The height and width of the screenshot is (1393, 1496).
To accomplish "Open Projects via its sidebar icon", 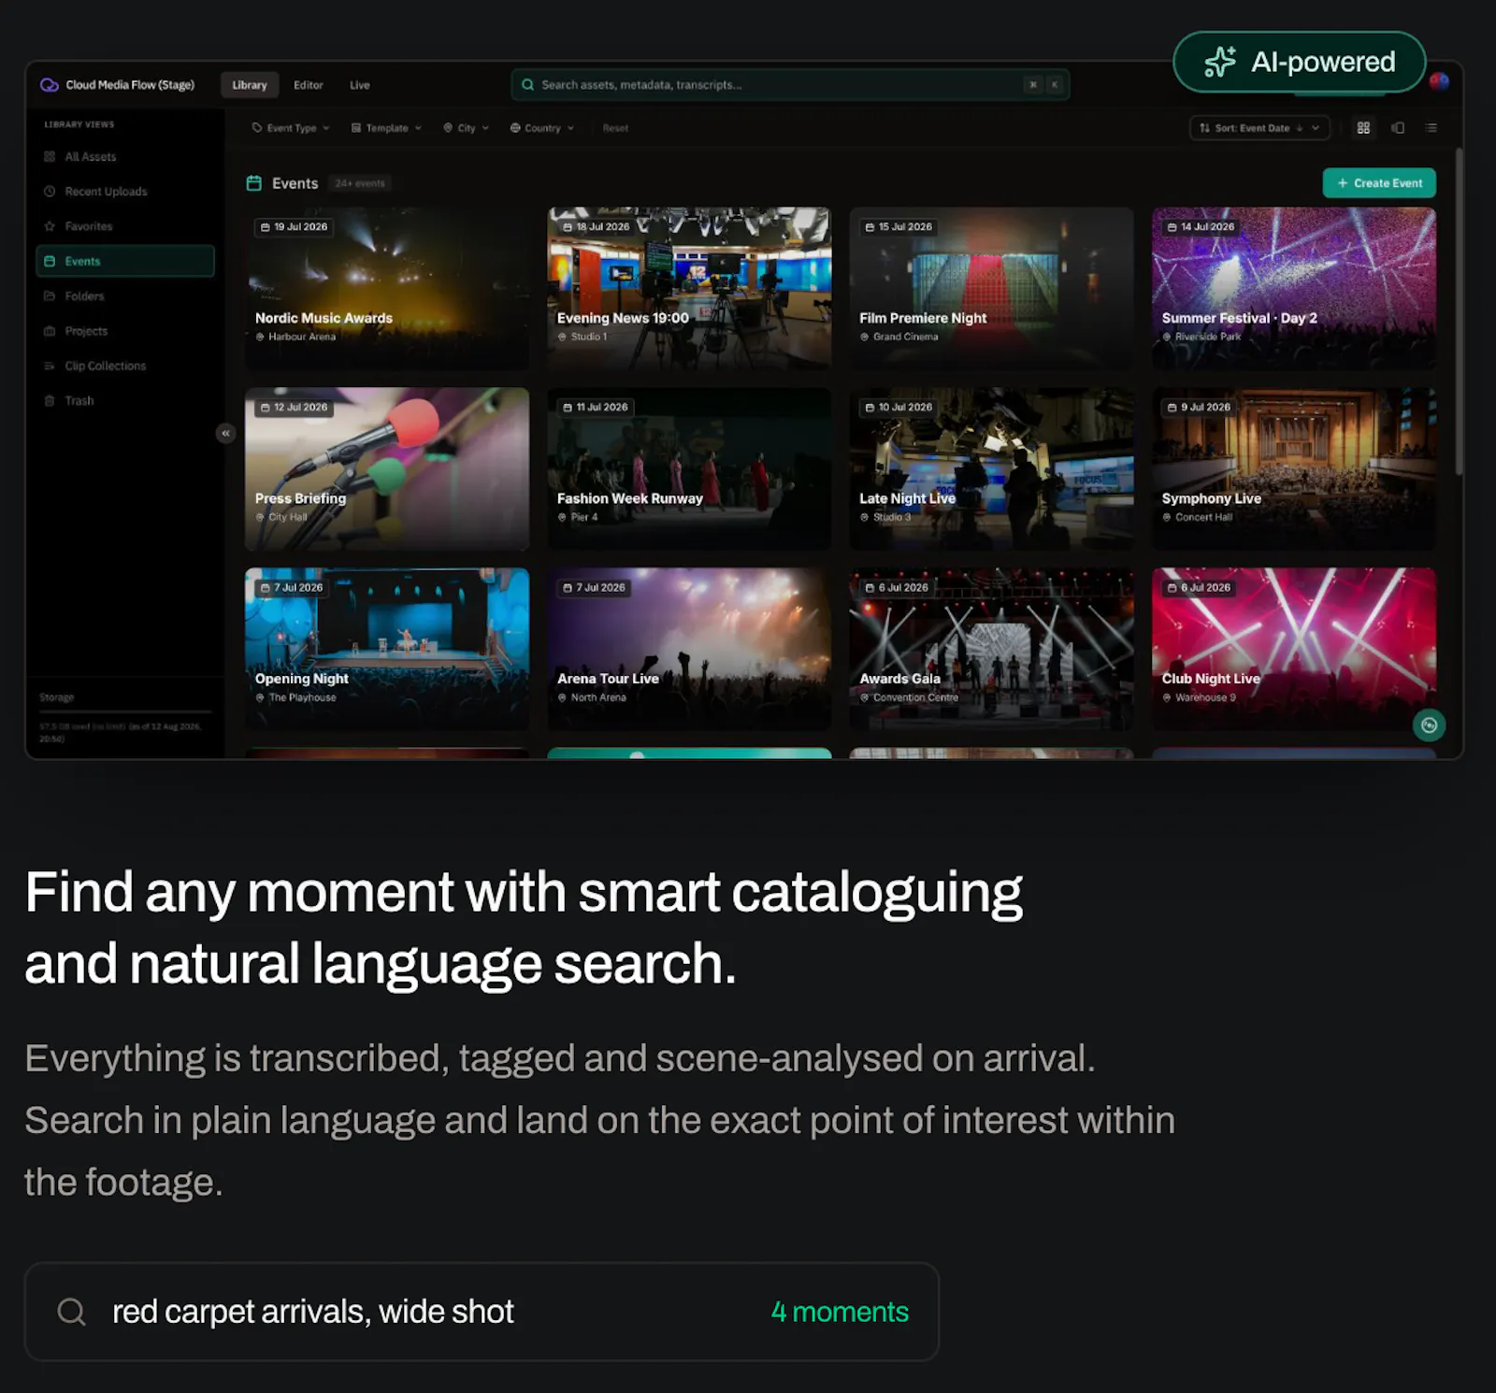I will (50, 331).
